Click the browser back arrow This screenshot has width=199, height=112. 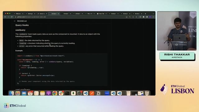[5, 17]
